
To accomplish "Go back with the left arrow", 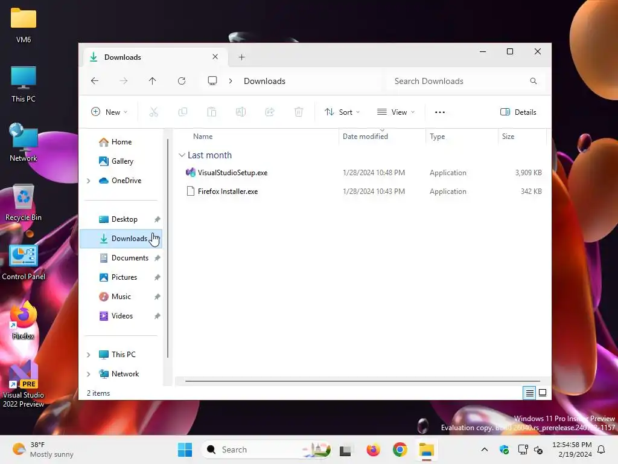I will point(95,81).
